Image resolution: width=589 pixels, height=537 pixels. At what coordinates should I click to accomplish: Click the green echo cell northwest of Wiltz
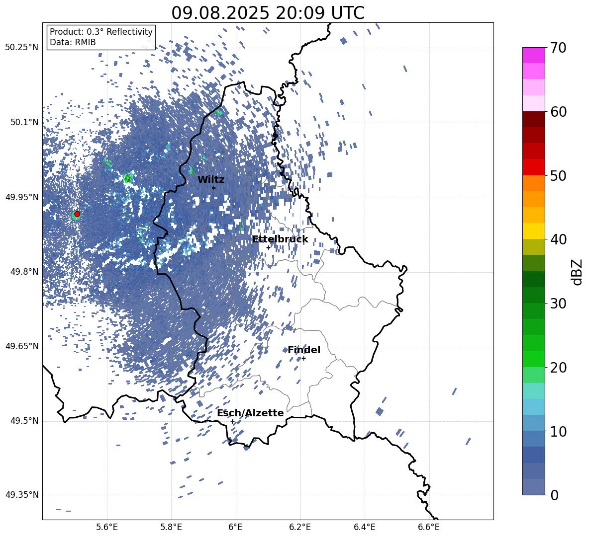(x=192, y=170)
